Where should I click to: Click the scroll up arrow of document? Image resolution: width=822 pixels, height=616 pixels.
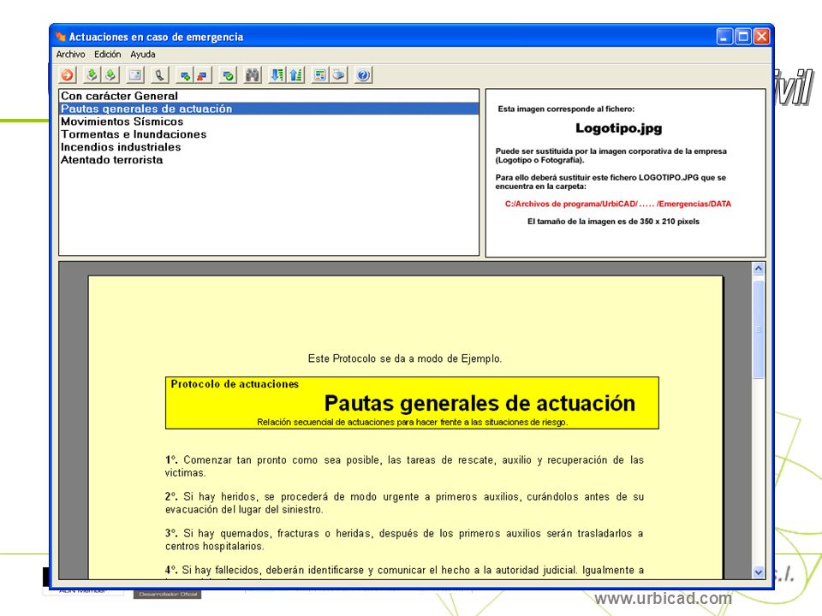[758, 269]
